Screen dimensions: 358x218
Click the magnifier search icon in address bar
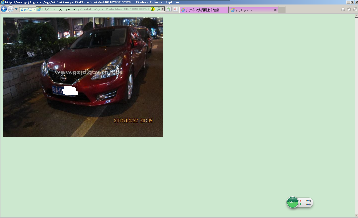[158, 9]
